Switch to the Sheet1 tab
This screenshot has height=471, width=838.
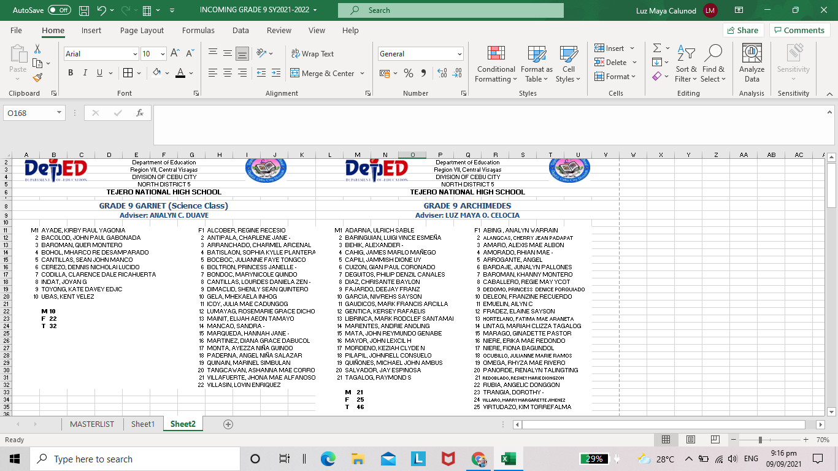pos(143,424)
